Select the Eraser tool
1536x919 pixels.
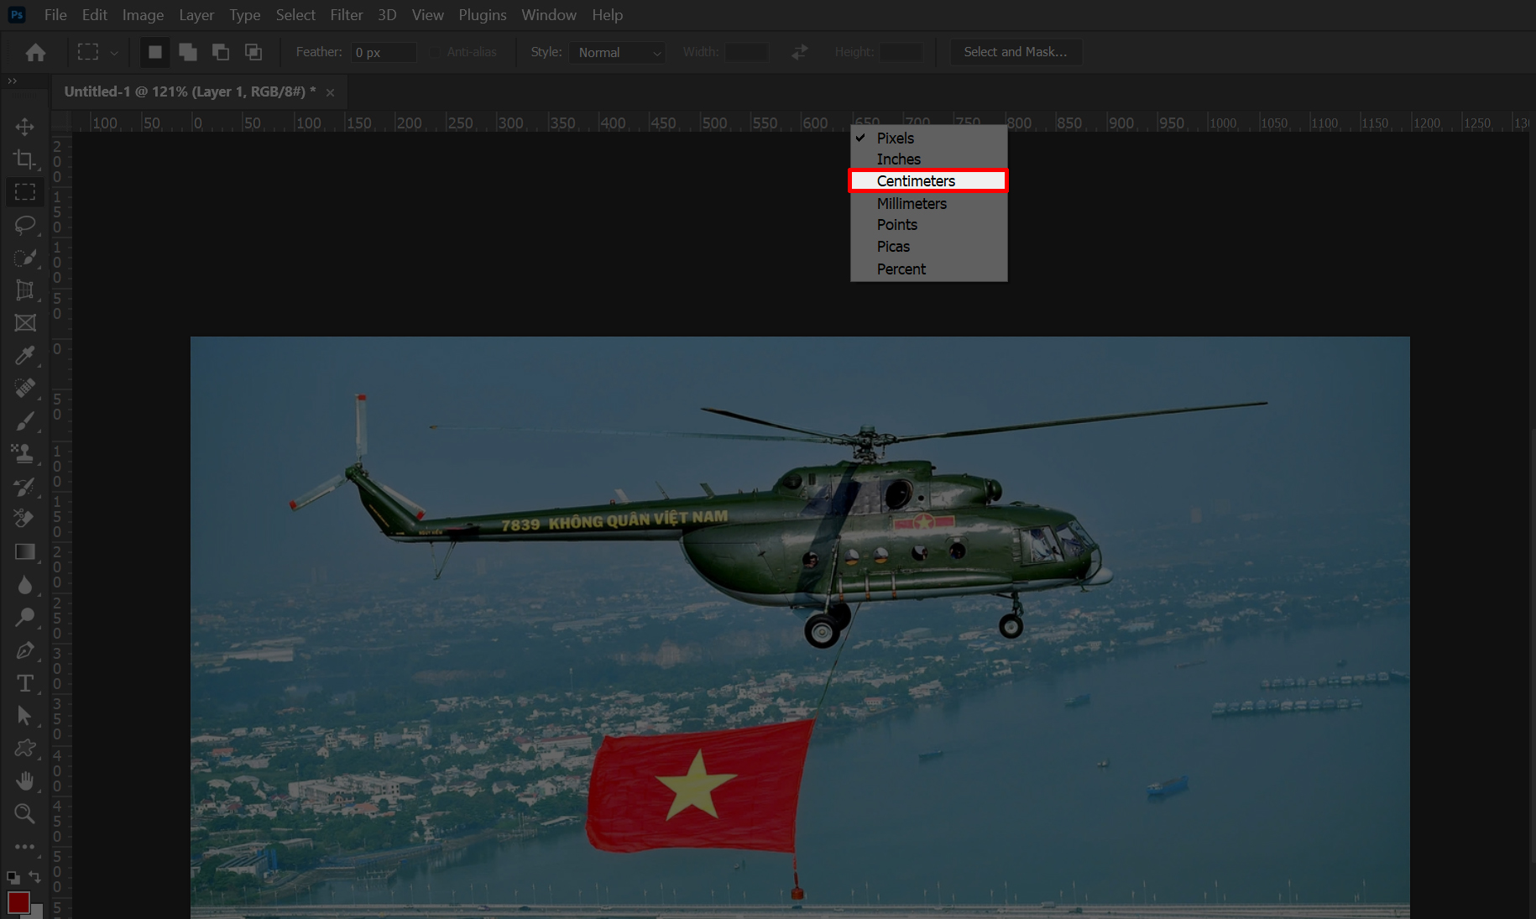pos(25,520)
